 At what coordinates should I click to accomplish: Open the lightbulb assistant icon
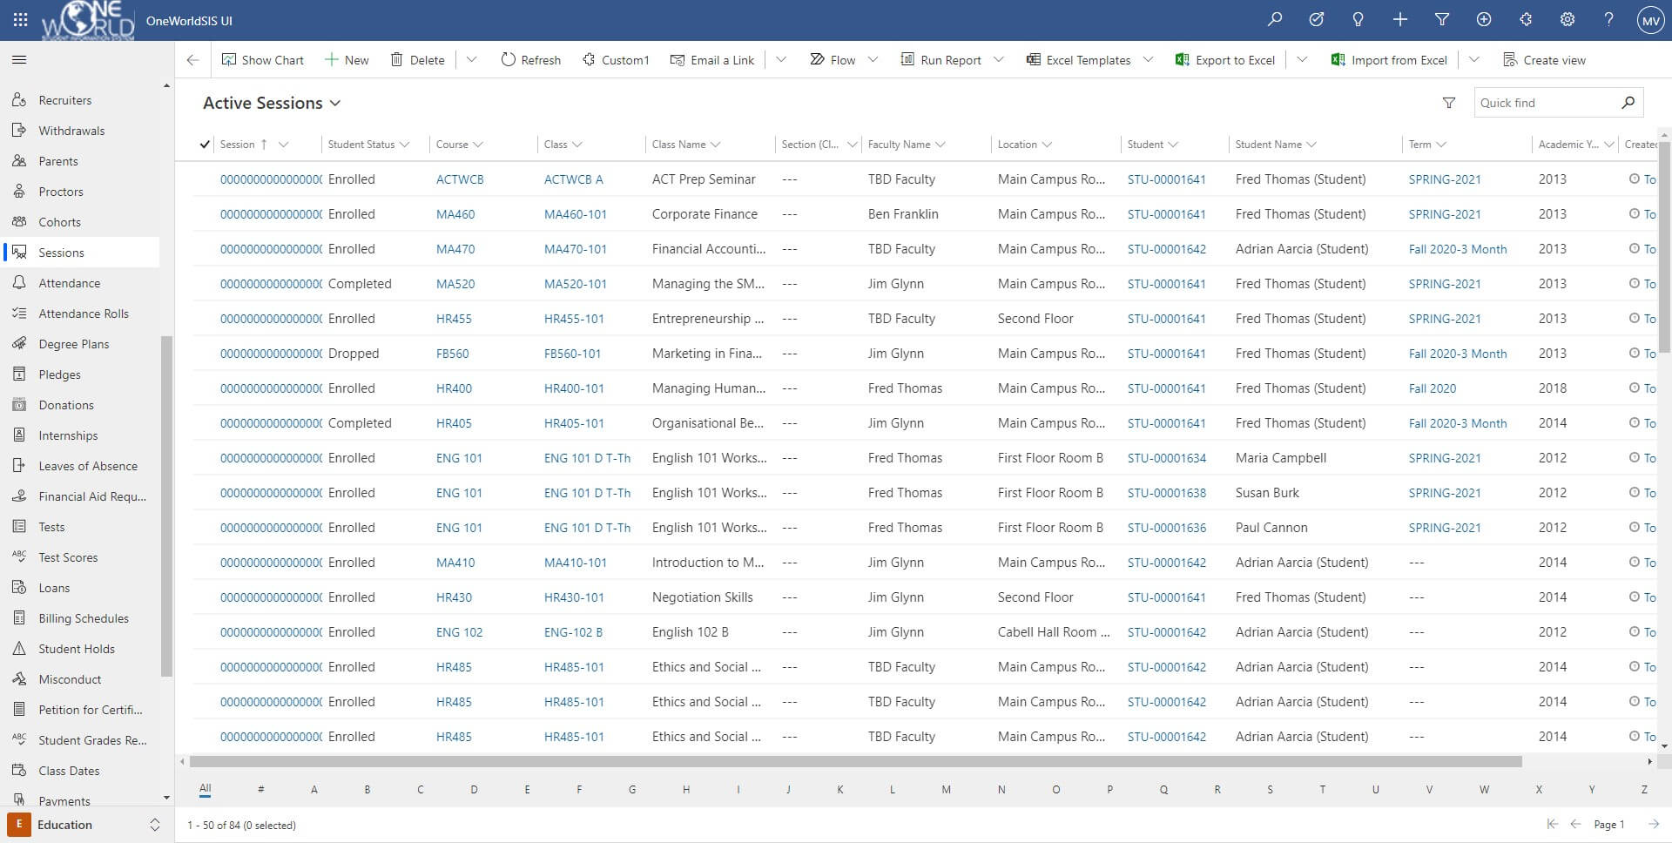[x=1358, y=19]
